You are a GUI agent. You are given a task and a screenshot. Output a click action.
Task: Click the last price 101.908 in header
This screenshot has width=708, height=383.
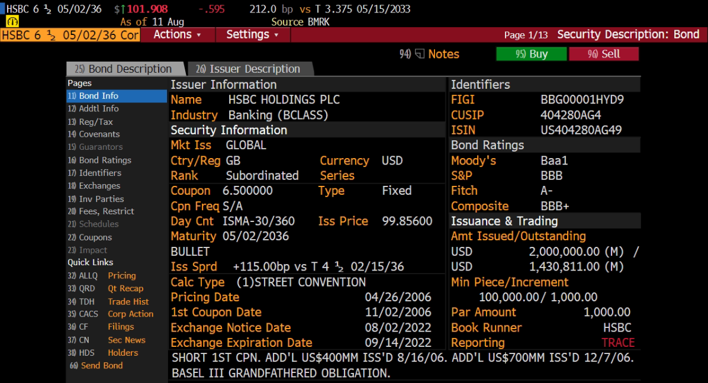tap(147, 9)
